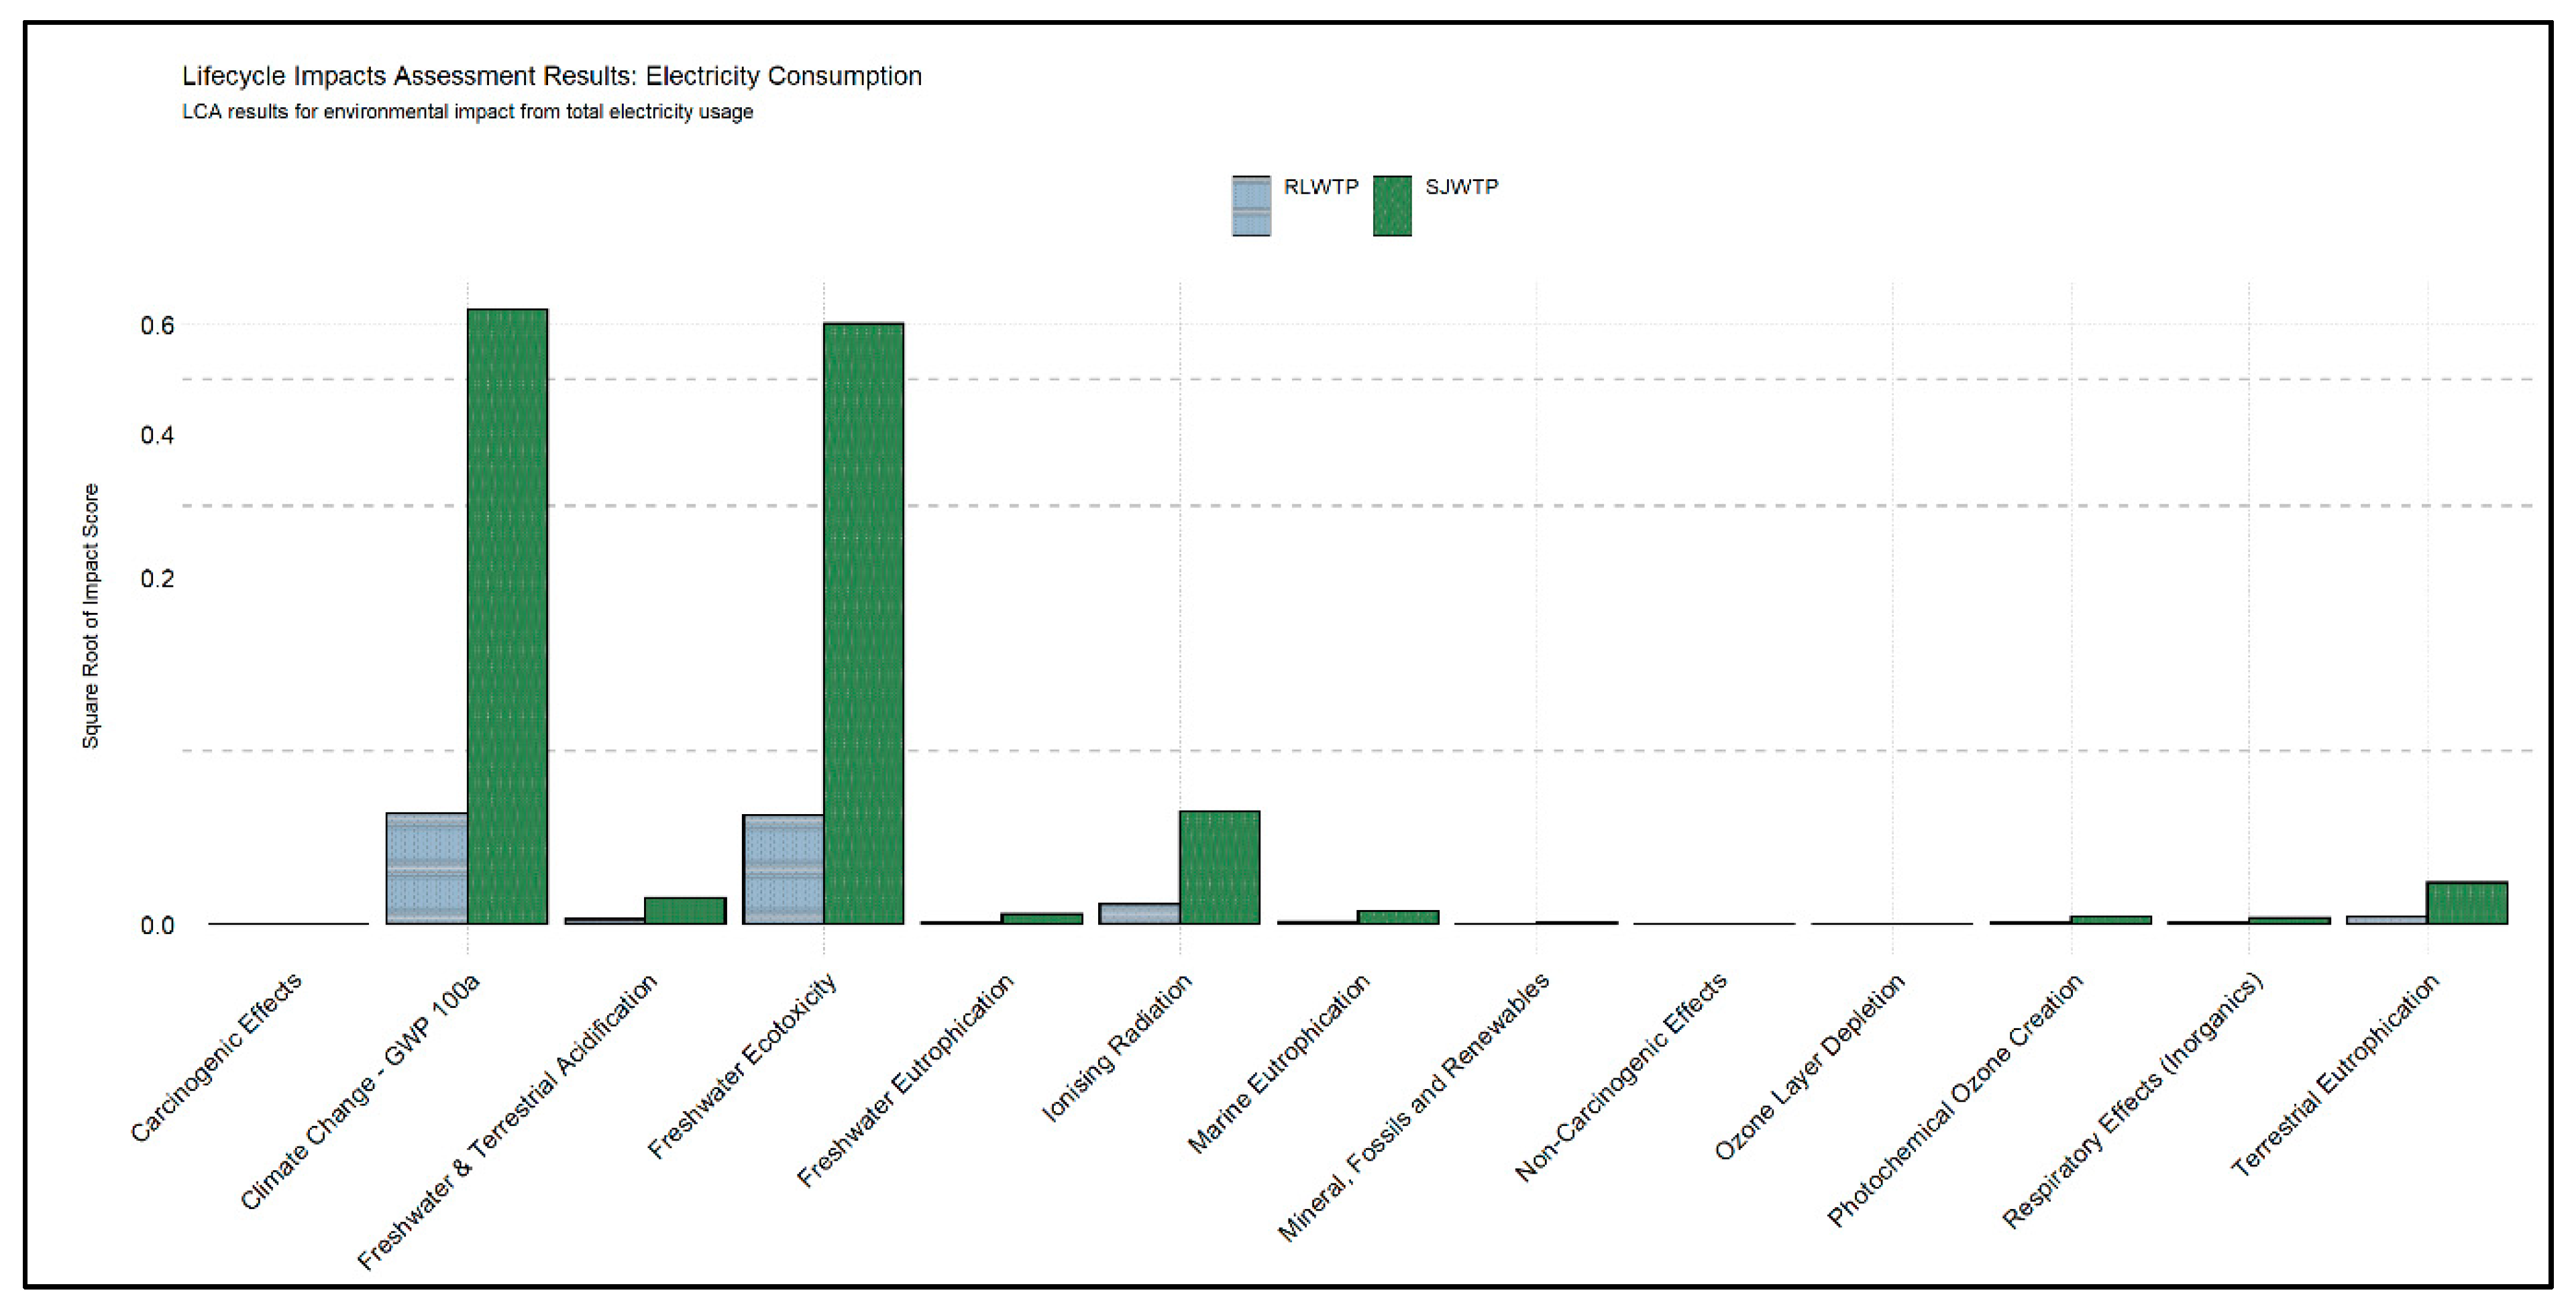Click the green Climate Change SJWTP bar

(x=507, y=616)
